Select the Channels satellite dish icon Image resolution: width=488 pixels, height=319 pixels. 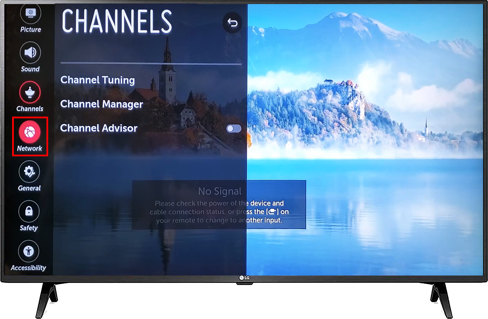tap(30, 92)
